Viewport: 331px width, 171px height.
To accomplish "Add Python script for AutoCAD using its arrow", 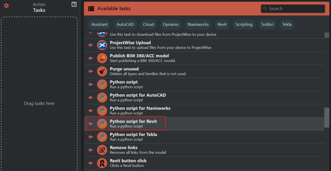I will (x=91, y=97).
